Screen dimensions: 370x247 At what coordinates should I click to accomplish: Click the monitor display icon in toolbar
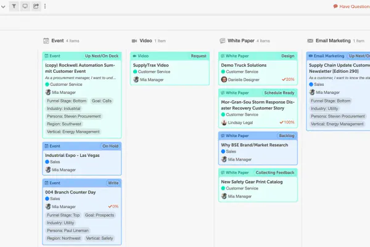25,6
